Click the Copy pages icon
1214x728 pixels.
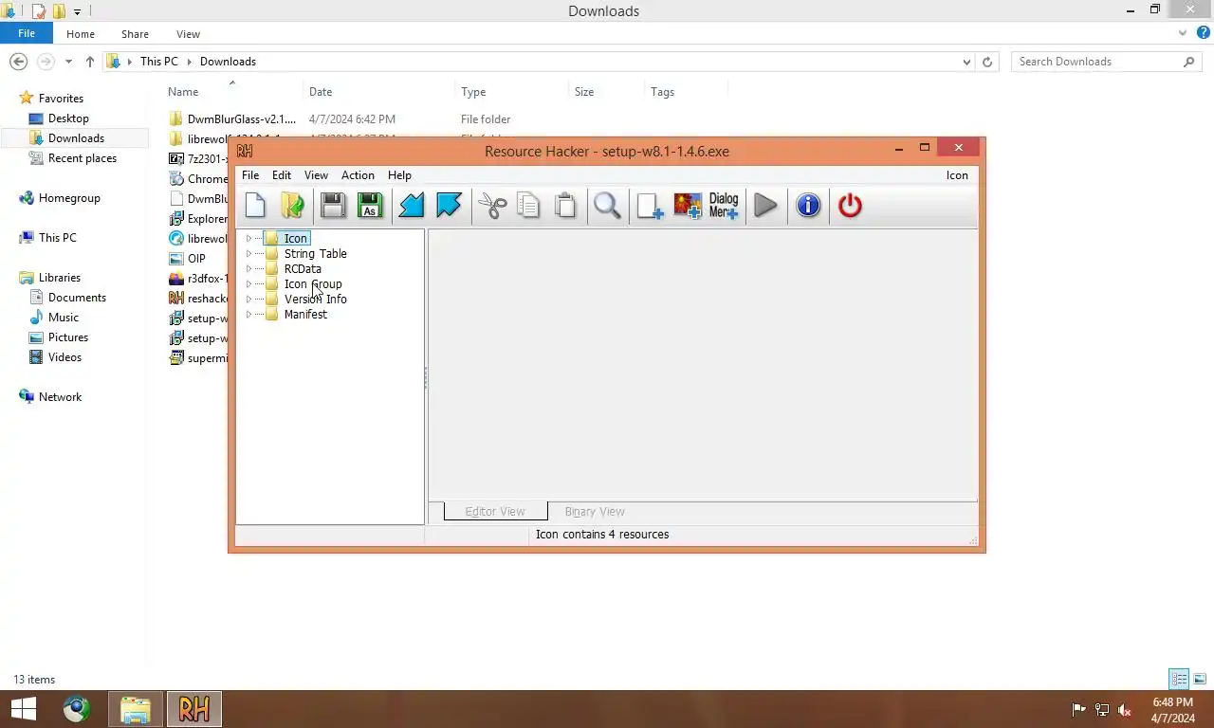coord(528,206)
